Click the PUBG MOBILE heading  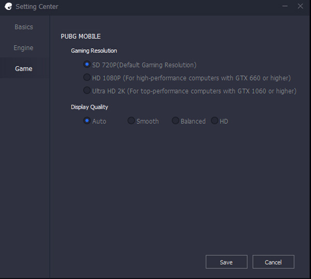pos(81,36)
